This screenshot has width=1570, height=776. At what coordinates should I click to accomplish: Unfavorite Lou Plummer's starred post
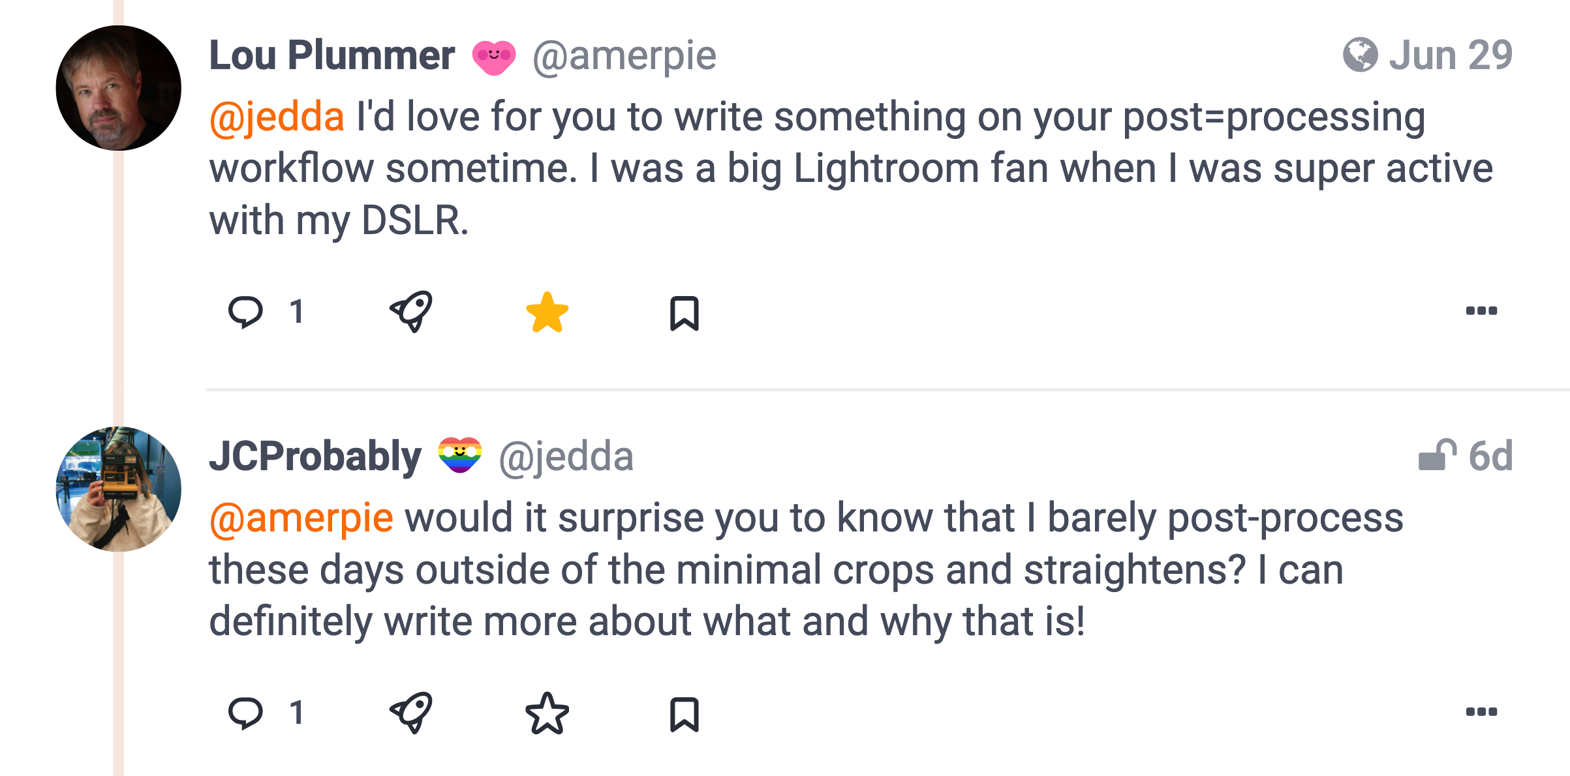coord(547,312)
